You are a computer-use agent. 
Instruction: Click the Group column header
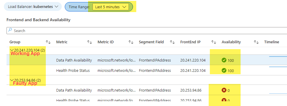click(15, 42)
